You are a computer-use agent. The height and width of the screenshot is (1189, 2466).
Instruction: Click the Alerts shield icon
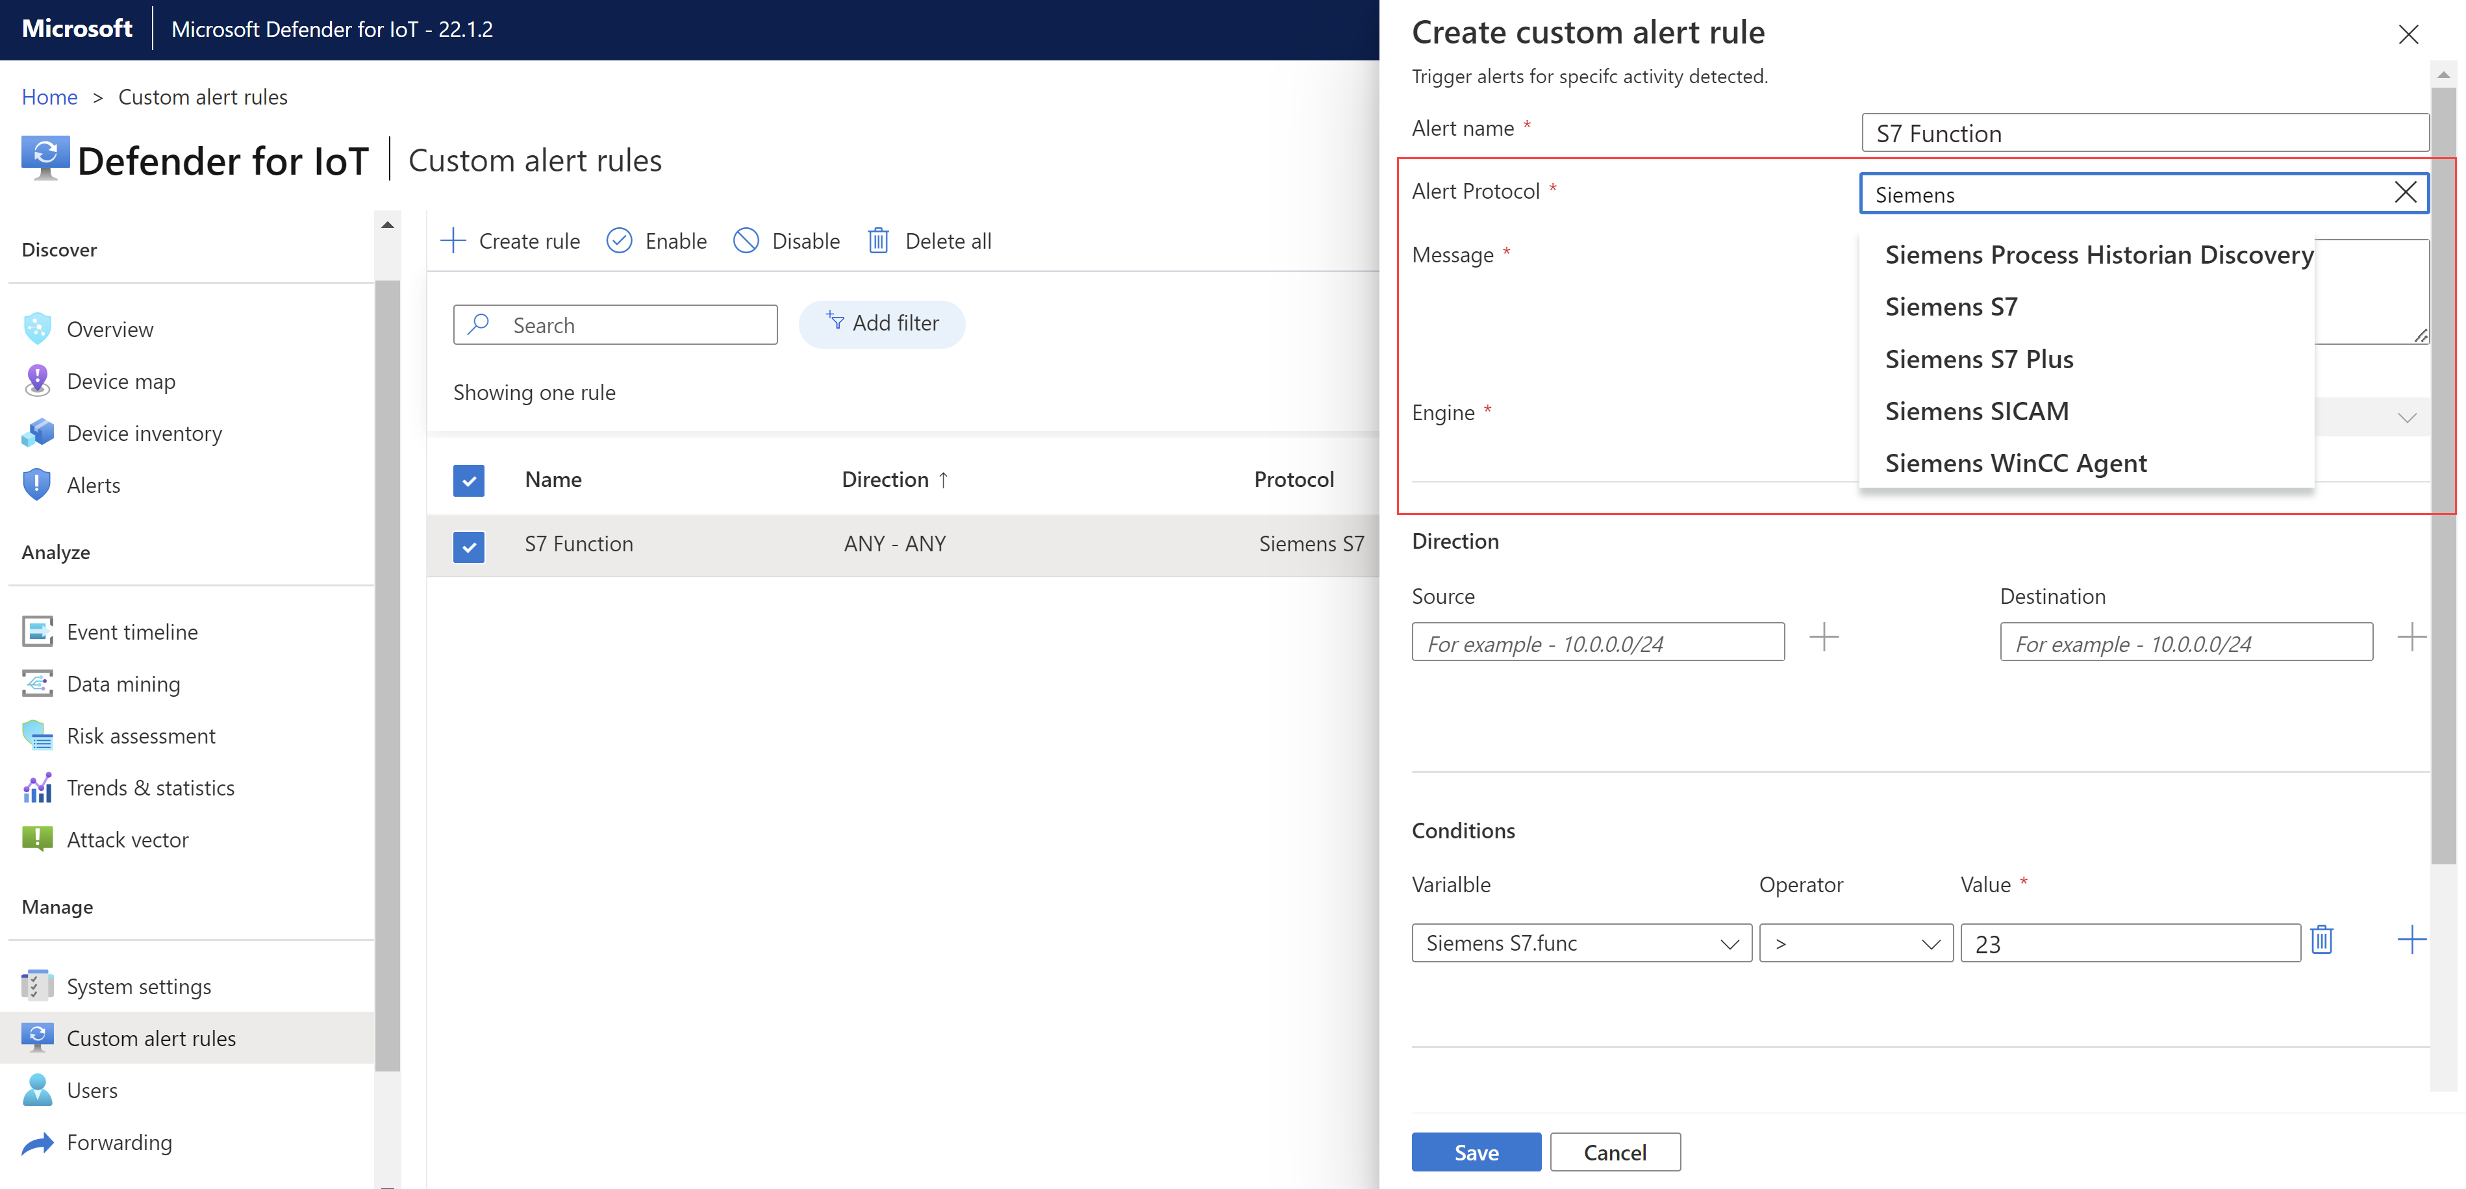36,484
